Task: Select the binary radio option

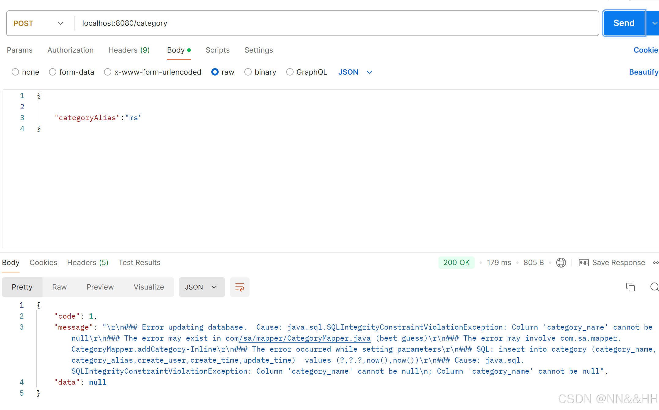Action: [248, 72]
